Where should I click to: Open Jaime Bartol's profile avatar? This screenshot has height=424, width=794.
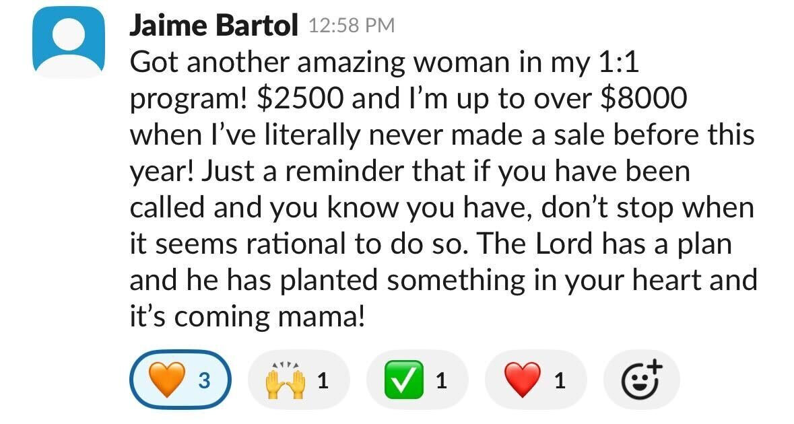(69, 42)
